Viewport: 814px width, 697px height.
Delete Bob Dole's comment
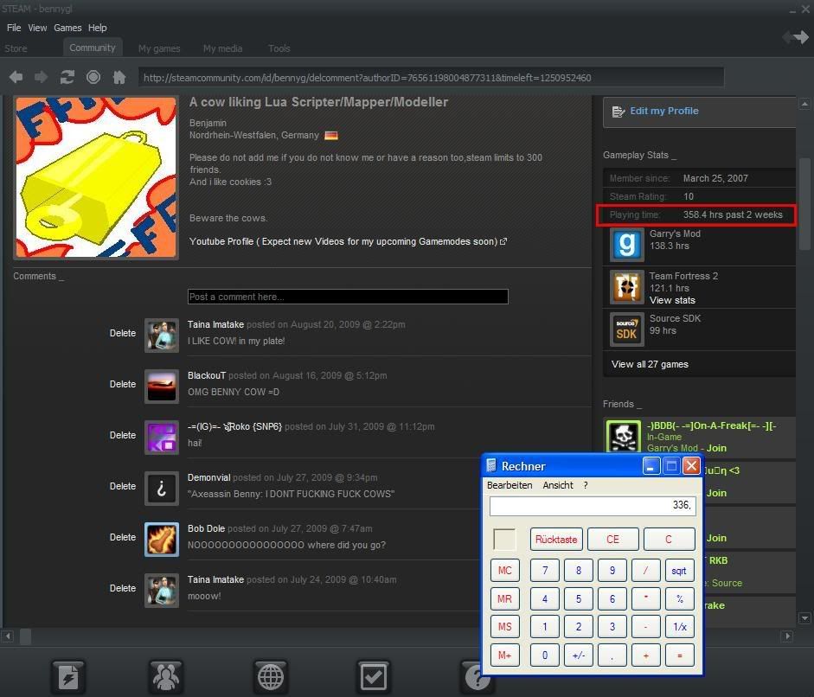coord(123,537)
